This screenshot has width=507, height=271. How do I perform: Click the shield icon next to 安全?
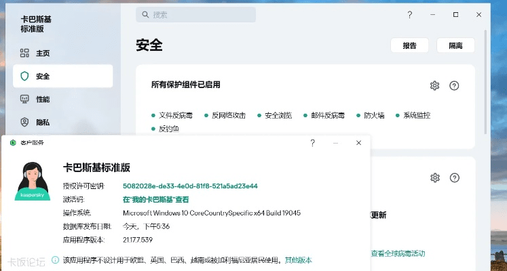click(24, 76)
